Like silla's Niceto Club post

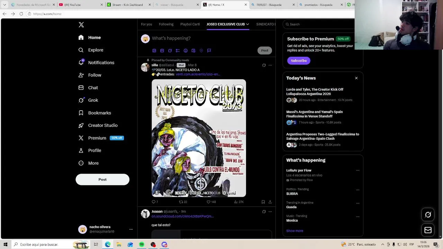[211, 202]
